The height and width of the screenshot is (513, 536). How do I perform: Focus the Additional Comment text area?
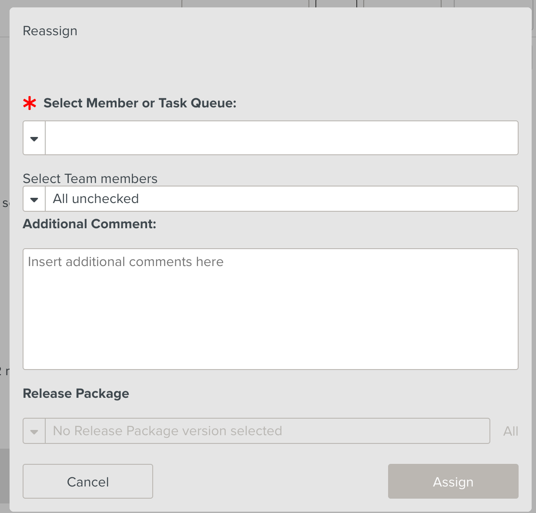click(270, 317)
